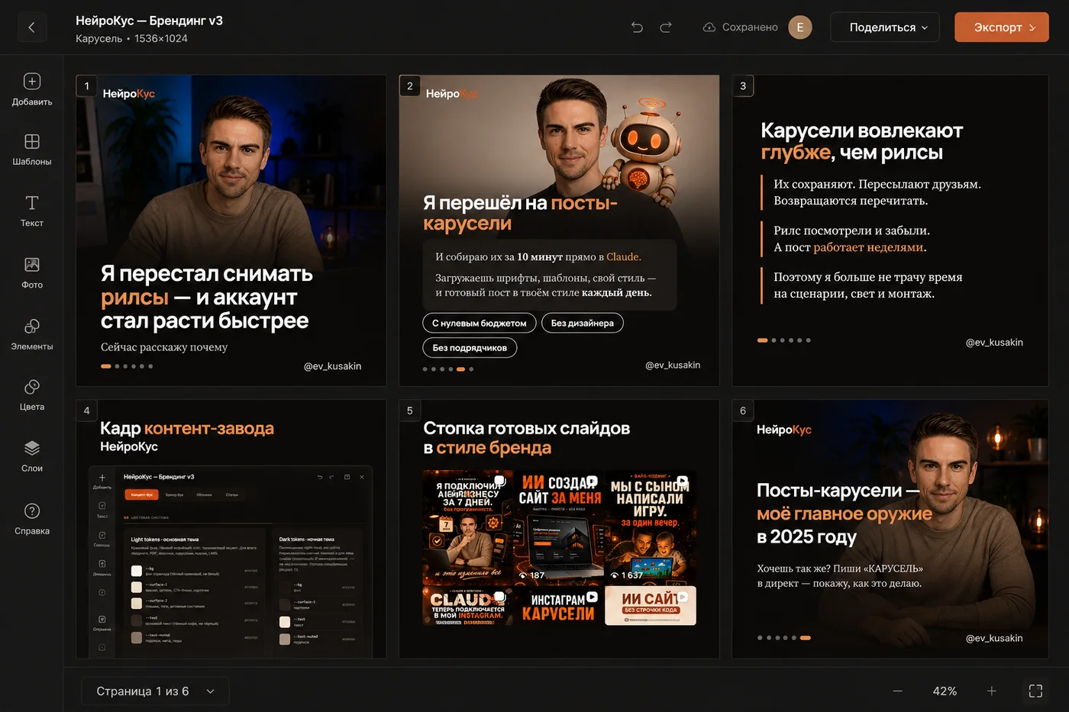
Task: Zoom out with the minus button
Action: [898, 691]
